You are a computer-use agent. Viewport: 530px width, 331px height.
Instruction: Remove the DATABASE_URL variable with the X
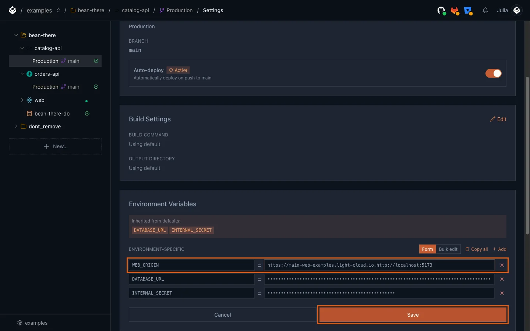pos(502,279)
